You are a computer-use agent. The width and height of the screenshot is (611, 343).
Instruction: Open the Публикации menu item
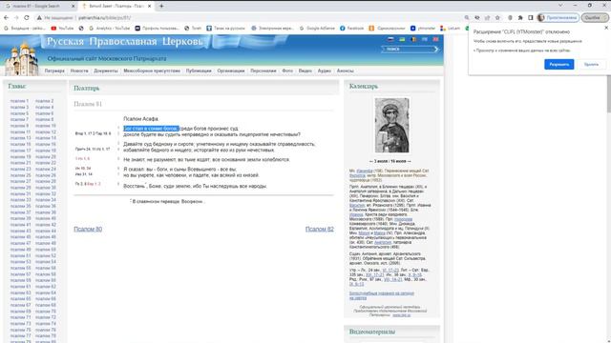click(x=199, y=71)
